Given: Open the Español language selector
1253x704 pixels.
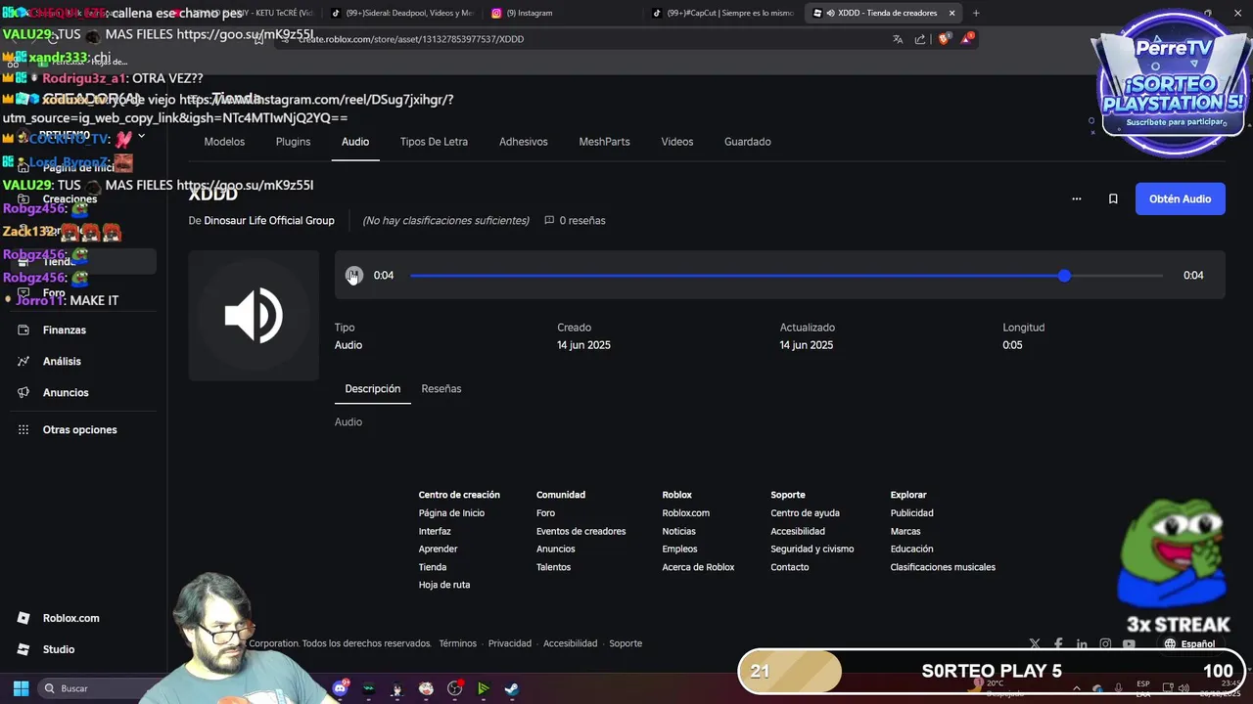Looking at the screenshot, I should pos(1189,644).
